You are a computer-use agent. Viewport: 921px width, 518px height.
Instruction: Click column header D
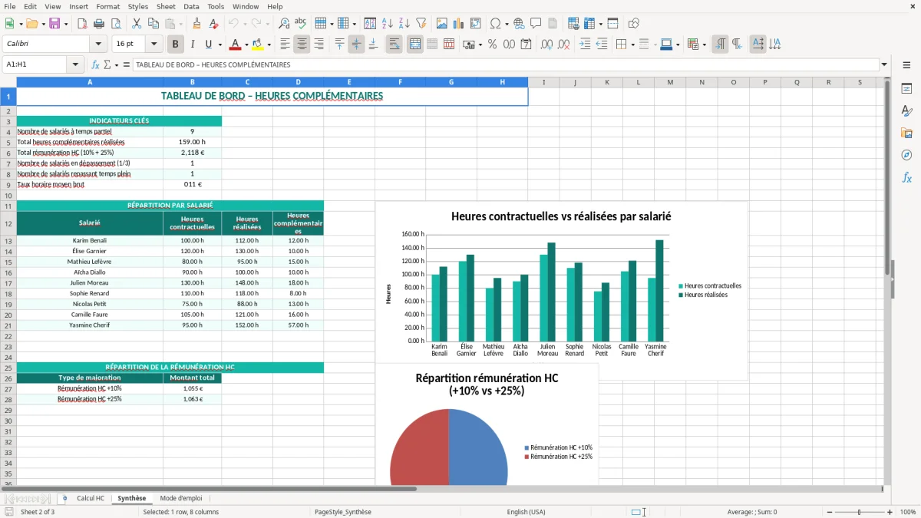298,82
